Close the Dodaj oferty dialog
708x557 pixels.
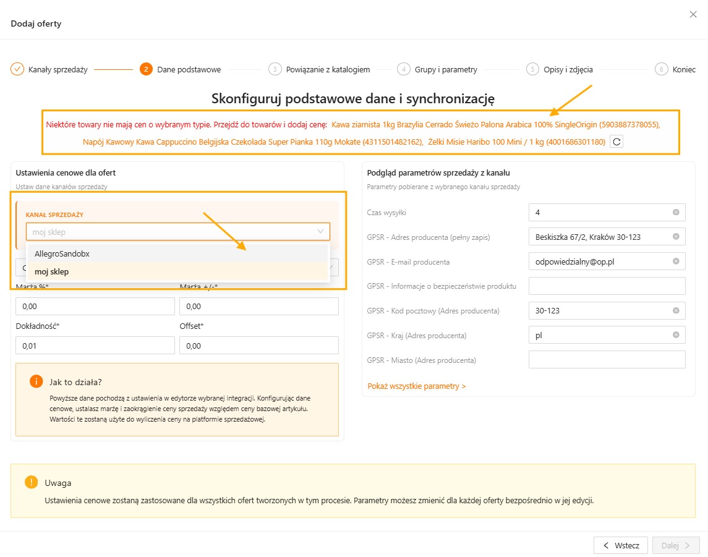[x=693, y=14]
